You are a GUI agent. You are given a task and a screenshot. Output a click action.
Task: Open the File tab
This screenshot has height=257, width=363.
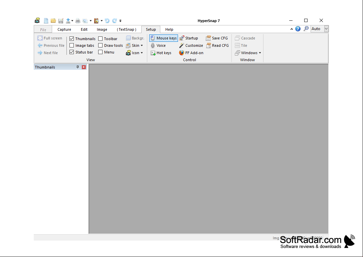(x=43, y=29)
